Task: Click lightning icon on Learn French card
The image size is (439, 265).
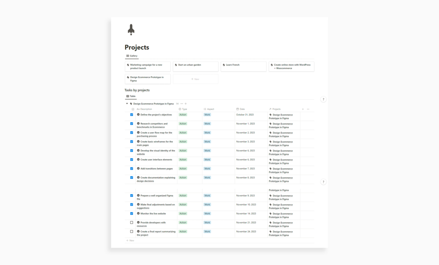Action: [224, 65]
